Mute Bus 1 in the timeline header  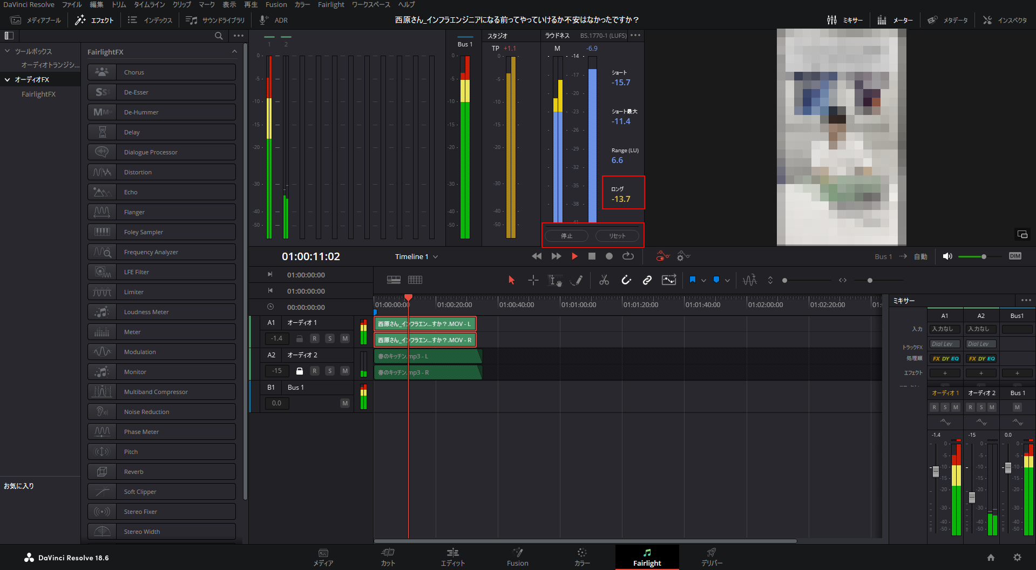tap(345, 403)
